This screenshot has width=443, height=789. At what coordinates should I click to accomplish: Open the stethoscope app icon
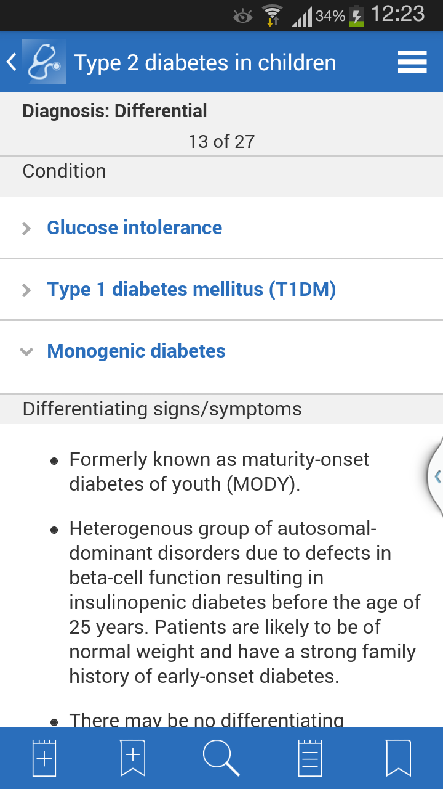(x=44, y=62)
